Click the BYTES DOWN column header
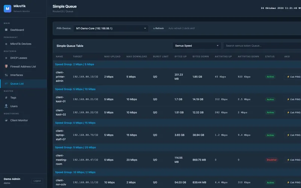301x188 pixels. 201,57
